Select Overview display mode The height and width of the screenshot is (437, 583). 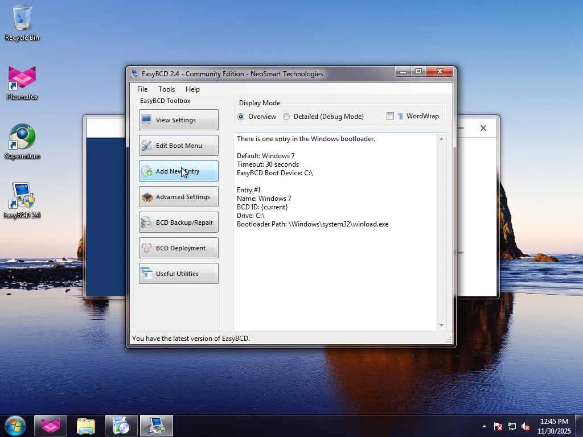257,117
